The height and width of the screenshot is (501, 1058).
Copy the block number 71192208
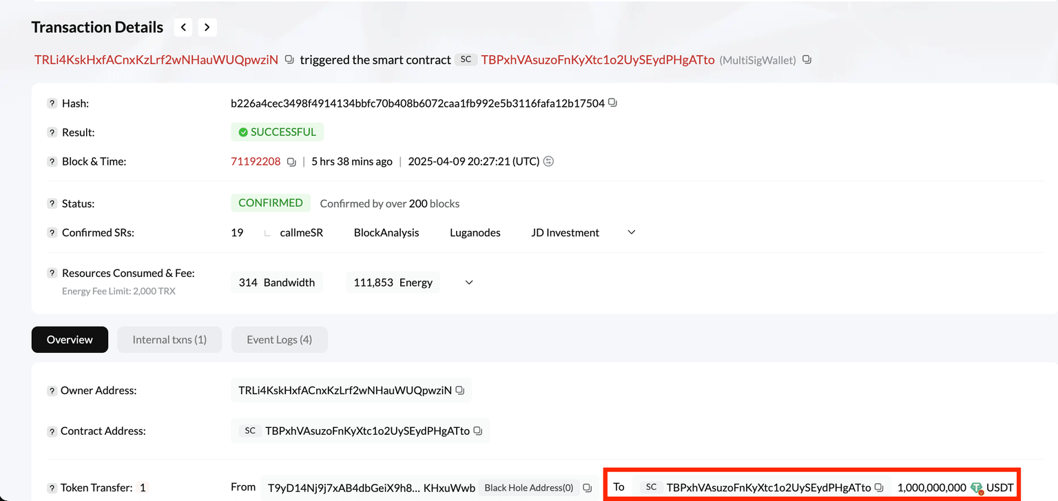click(291, 161)
